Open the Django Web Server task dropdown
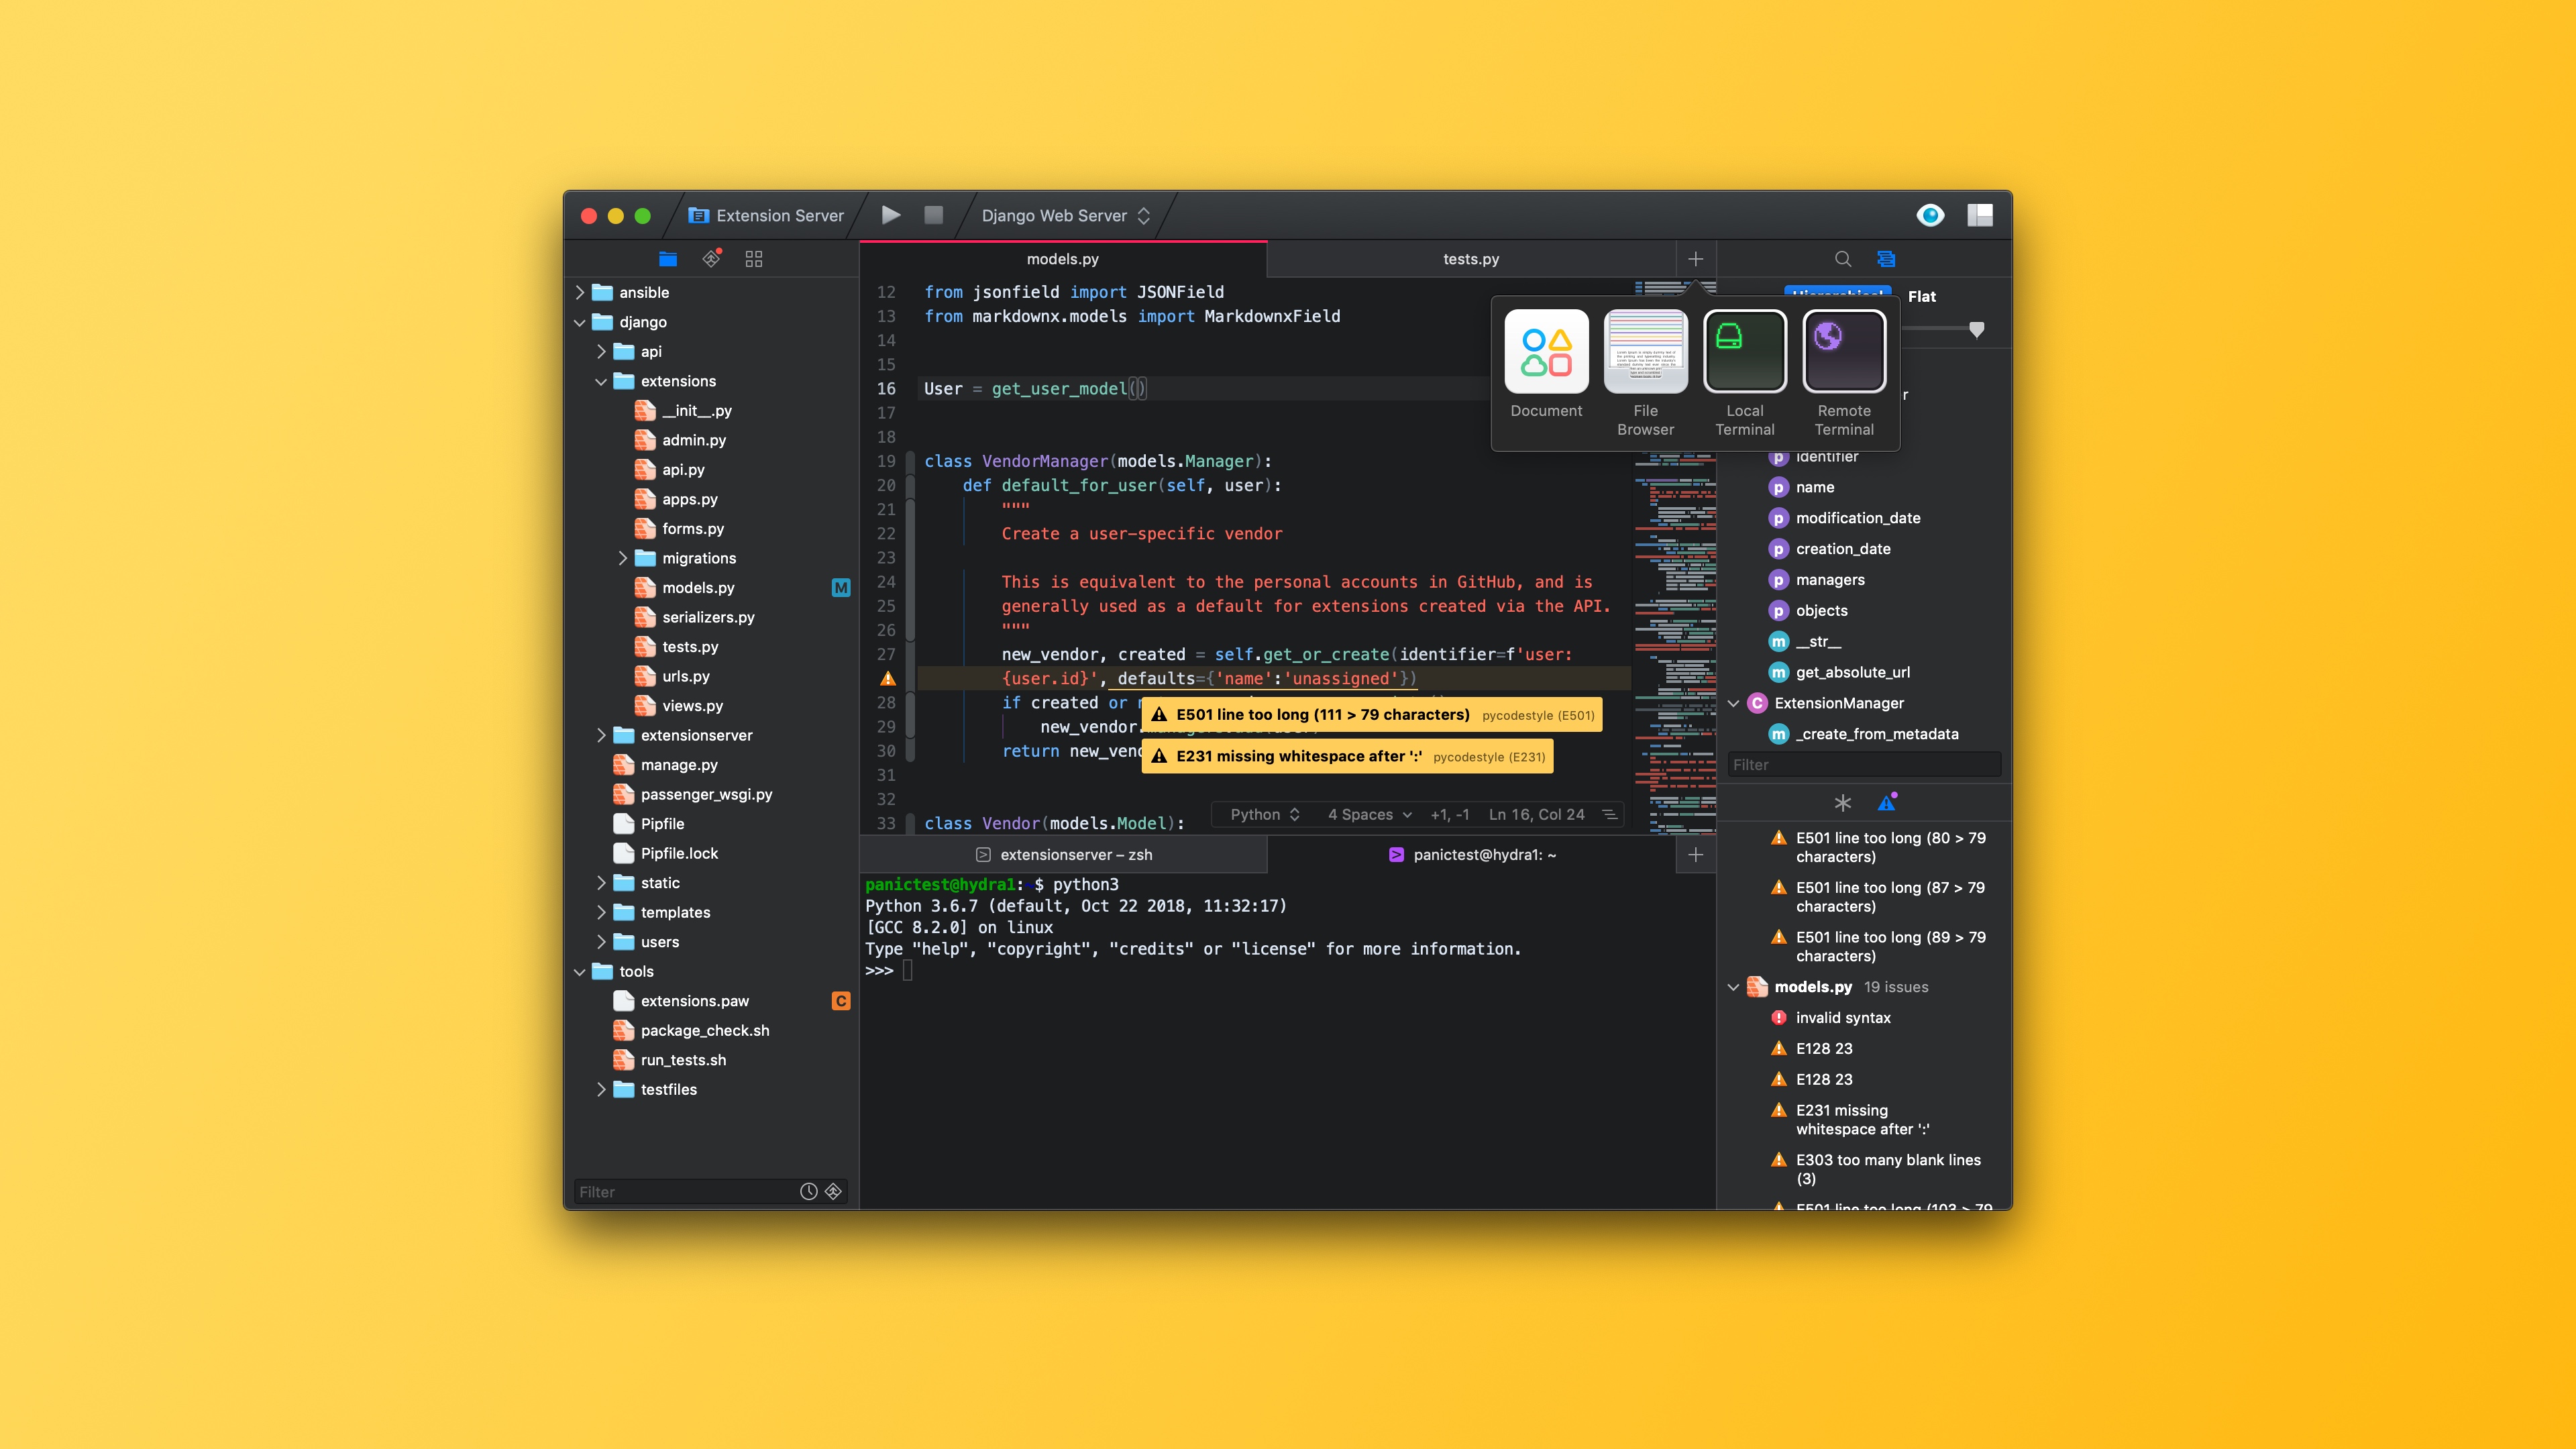The image size is (2576, 1449). point(1065,215)
